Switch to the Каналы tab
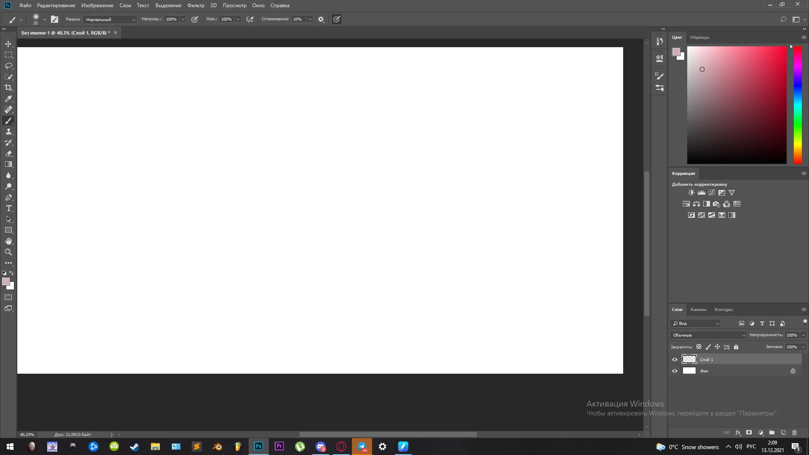This screenshot has height=455, width=809. [x=698, y=309]
